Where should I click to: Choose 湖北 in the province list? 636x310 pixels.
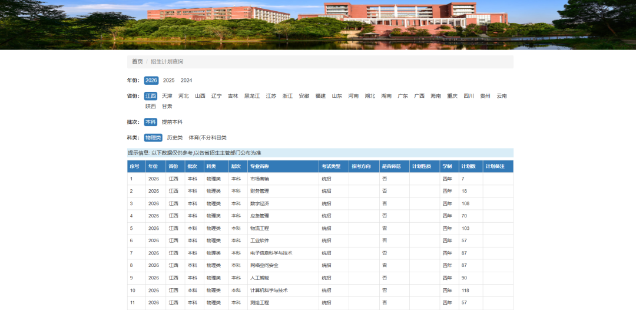coord(370,96)
